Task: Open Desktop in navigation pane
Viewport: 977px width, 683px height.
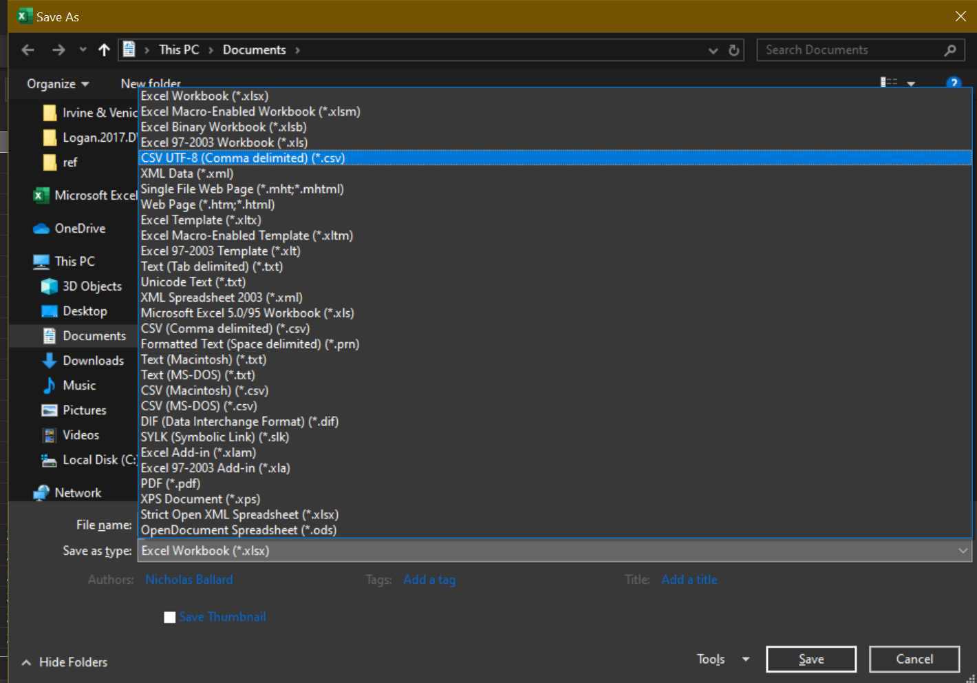Action: (x=74, y=311)
